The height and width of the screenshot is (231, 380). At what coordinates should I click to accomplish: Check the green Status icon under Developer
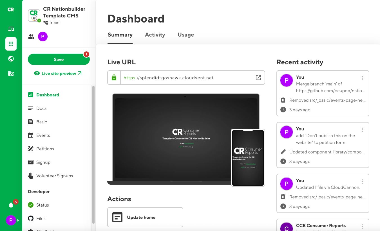[31, 205]
